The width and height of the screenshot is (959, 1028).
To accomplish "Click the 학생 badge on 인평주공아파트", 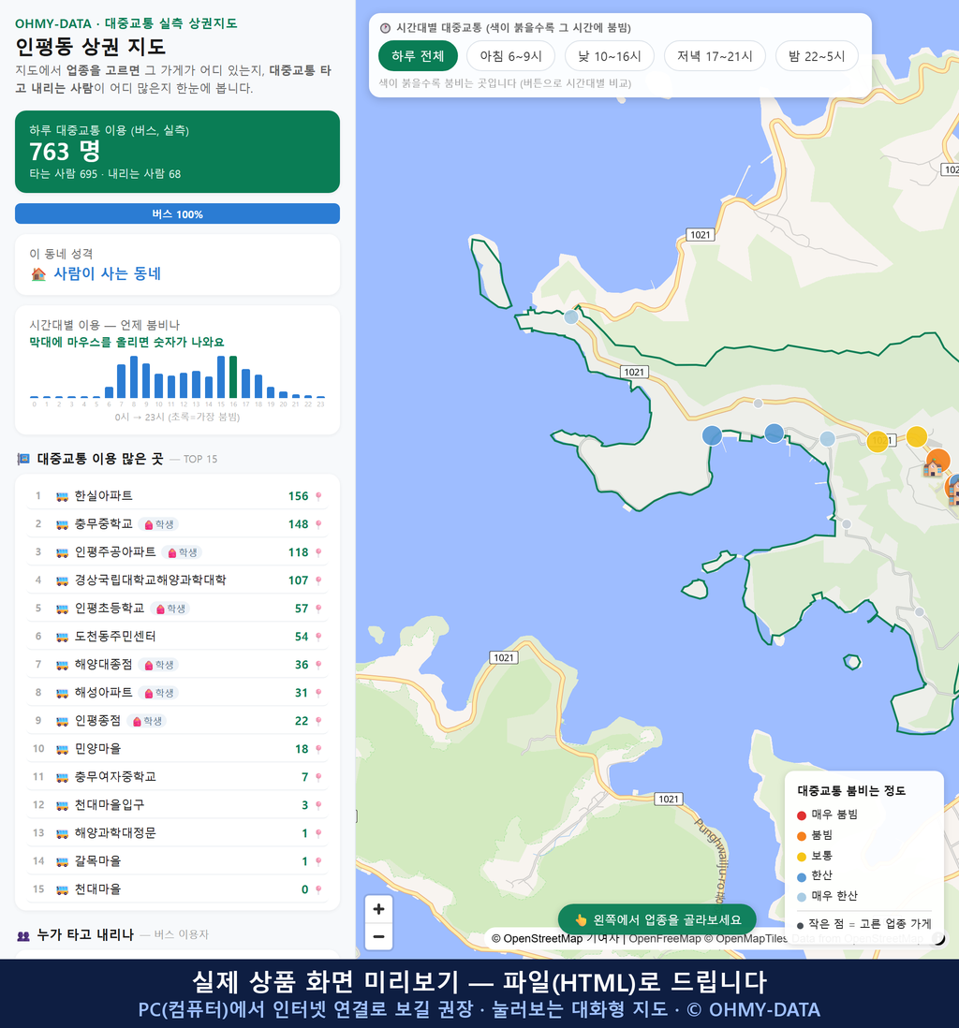I will [183, 552].
